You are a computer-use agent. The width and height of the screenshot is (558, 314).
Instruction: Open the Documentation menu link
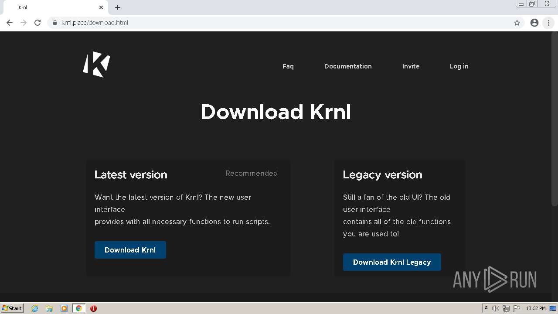[348, 66]
